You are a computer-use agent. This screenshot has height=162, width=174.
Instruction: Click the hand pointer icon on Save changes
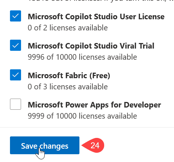tap(40, 153)
